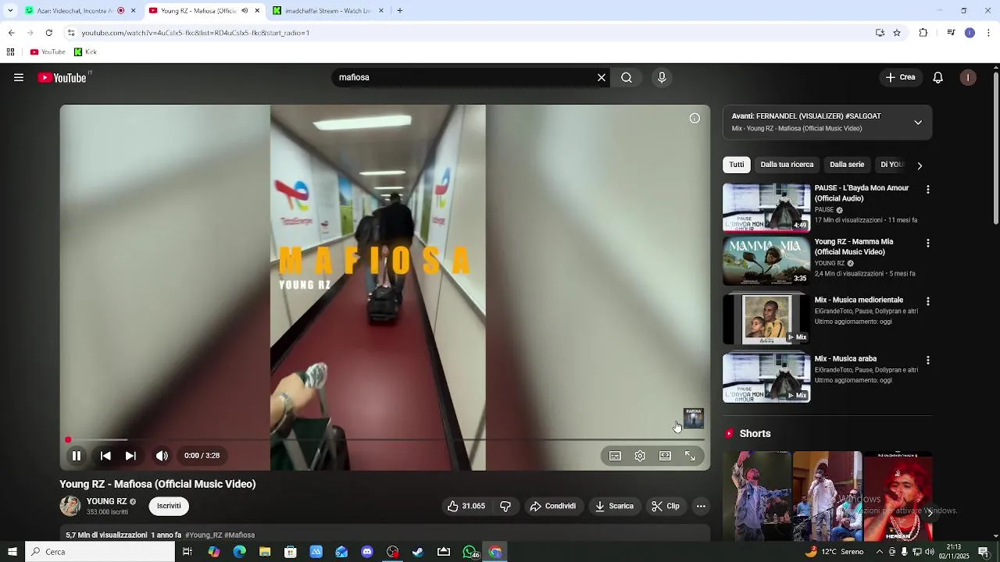1000x562 pixels.
Task: Start voice search with the microphone icon
Action: [x=662, y=77]
